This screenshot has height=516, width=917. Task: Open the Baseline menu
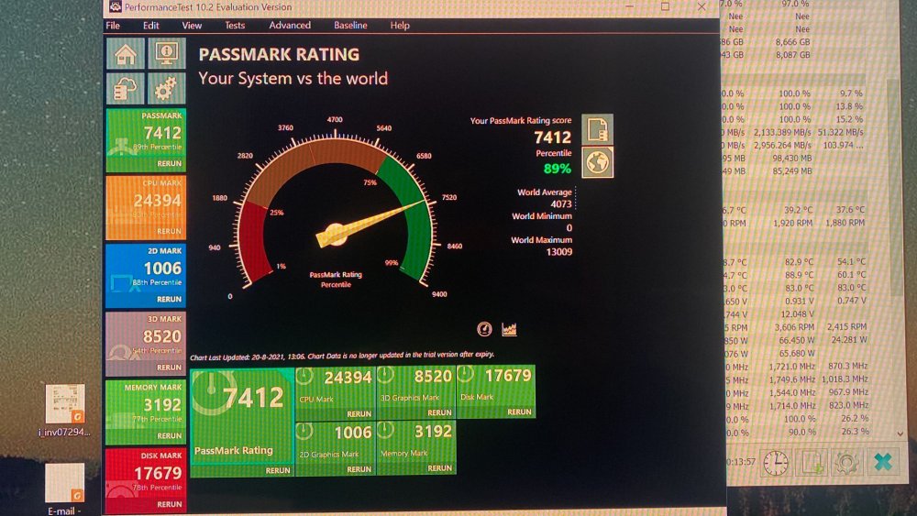tap(351, 25)
